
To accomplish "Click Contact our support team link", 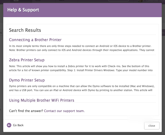I will point(64,111).
